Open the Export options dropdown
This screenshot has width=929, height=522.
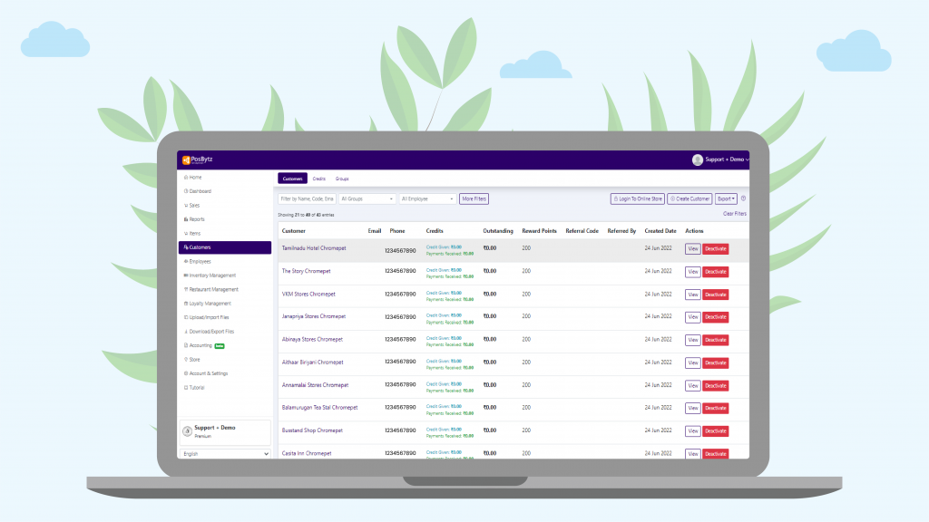coord(727,198)
